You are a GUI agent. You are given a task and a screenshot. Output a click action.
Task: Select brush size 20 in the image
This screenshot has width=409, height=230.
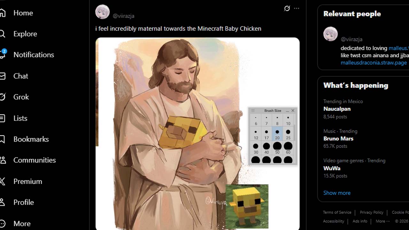point(277,134)
